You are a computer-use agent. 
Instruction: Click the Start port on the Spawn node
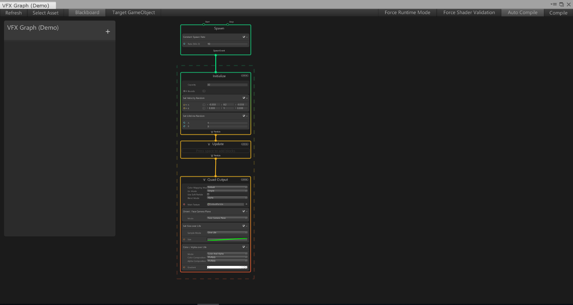click(204, 25)
